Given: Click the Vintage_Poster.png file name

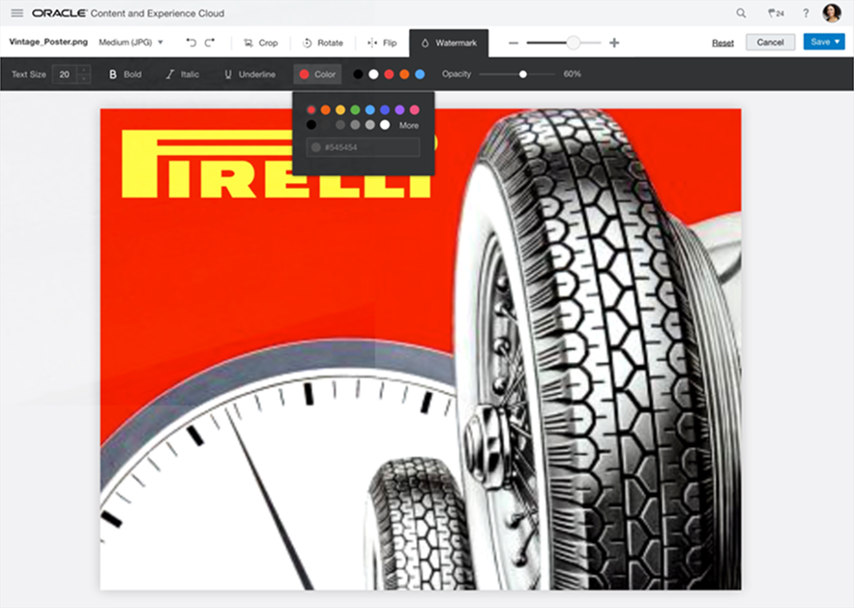Looking at the screenshot, I should tap(48, 42).
